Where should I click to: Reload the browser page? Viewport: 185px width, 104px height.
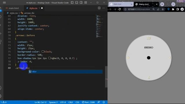(120, 9)
